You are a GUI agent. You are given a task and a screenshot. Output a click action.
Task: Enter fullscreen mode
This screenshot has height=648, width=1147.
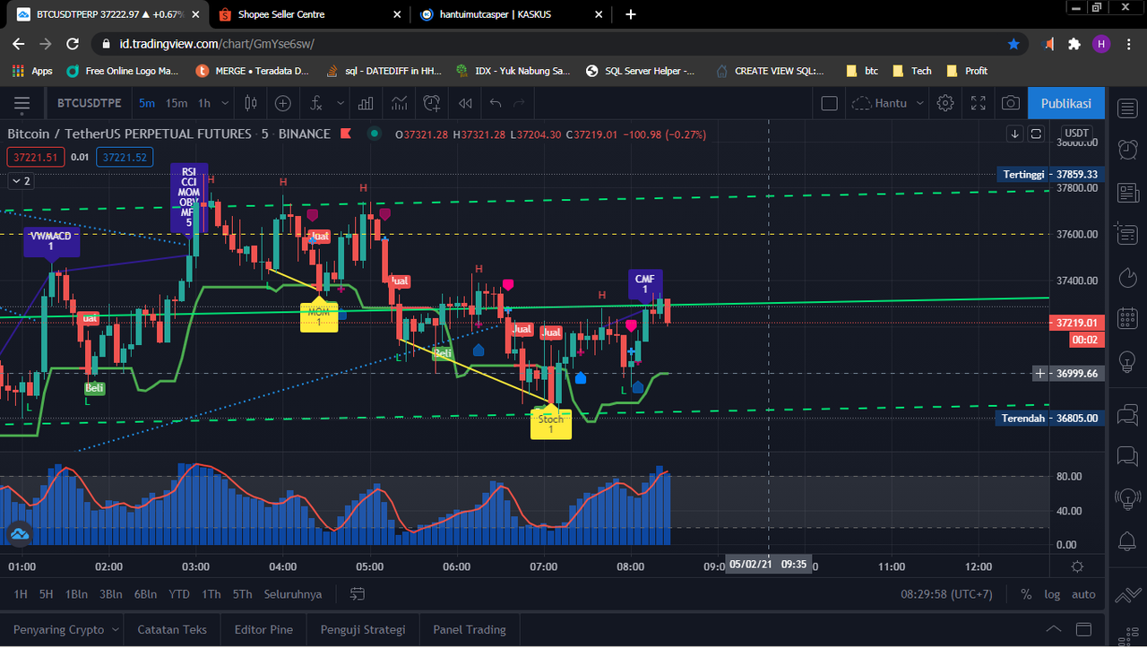(x=979, y=103)
